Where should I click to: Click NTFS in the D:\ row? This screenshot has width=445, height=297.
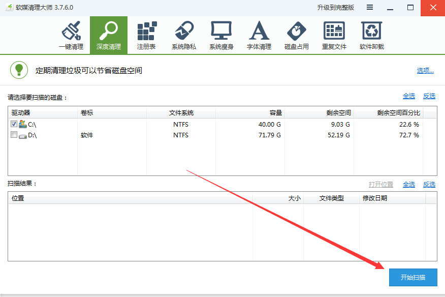(181, 135)
